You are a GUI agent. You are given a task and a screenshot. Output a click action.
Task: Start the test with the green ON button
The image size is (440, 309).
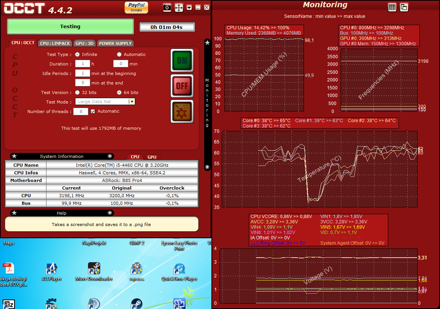coord(182,60)
